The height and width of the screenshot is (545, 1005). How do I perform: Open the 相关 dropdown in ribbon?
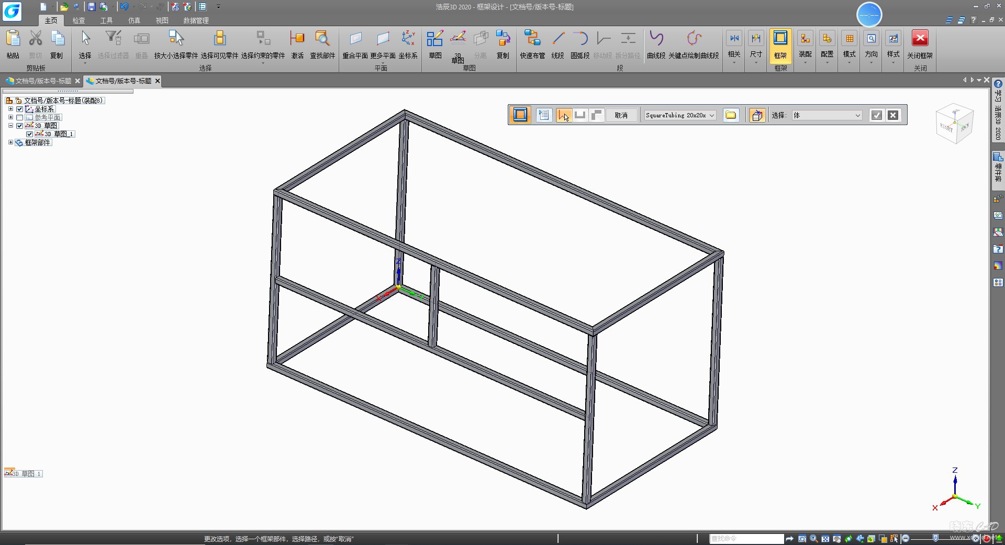coord(734,47)
